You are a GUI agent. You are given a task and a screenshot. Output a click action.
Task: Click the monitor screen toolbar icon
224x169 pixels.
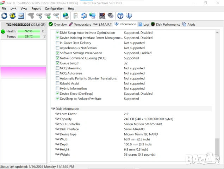click(x=102, y=15)
